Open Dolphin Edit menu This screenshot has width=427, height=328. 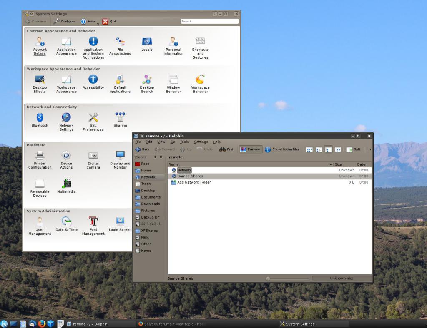[149, 142]
